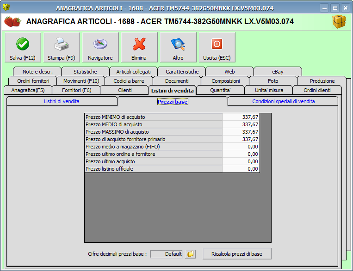Click the Cifre decimali prezzi base label
This screenshot has width=353, height=271.
tap(118, 254)
